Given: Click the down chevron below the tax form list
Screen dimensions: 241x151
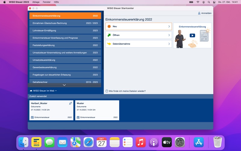Looking at the screenshot, I should (x=64, y=85).
